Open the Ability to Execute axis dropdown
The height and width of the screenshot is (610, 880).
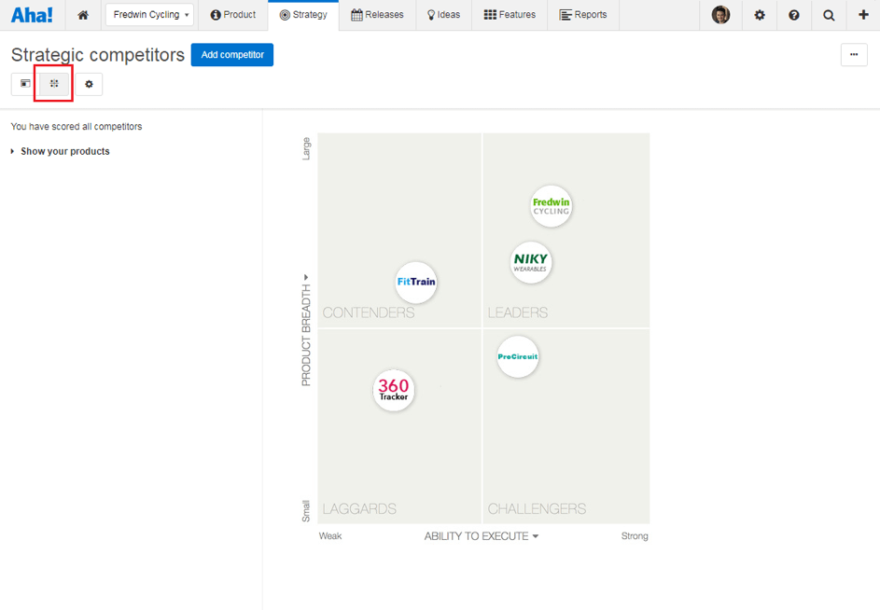(x=482, y=536)
